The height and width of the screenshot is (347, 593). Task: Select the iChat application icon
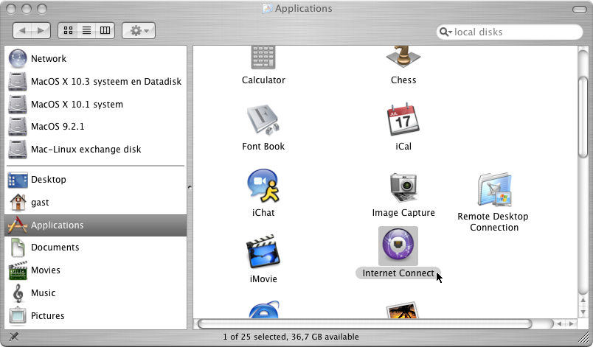click(x=263, y=186)
